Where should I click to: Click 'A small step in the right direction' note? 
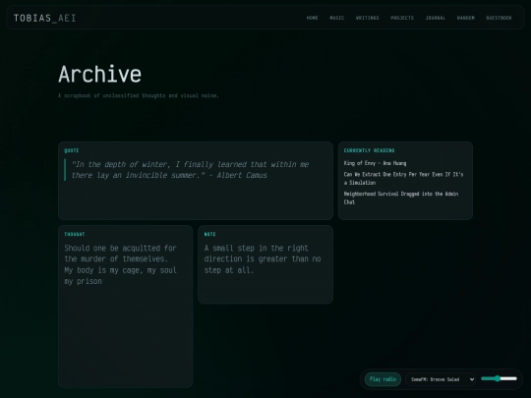coord(263,259)
